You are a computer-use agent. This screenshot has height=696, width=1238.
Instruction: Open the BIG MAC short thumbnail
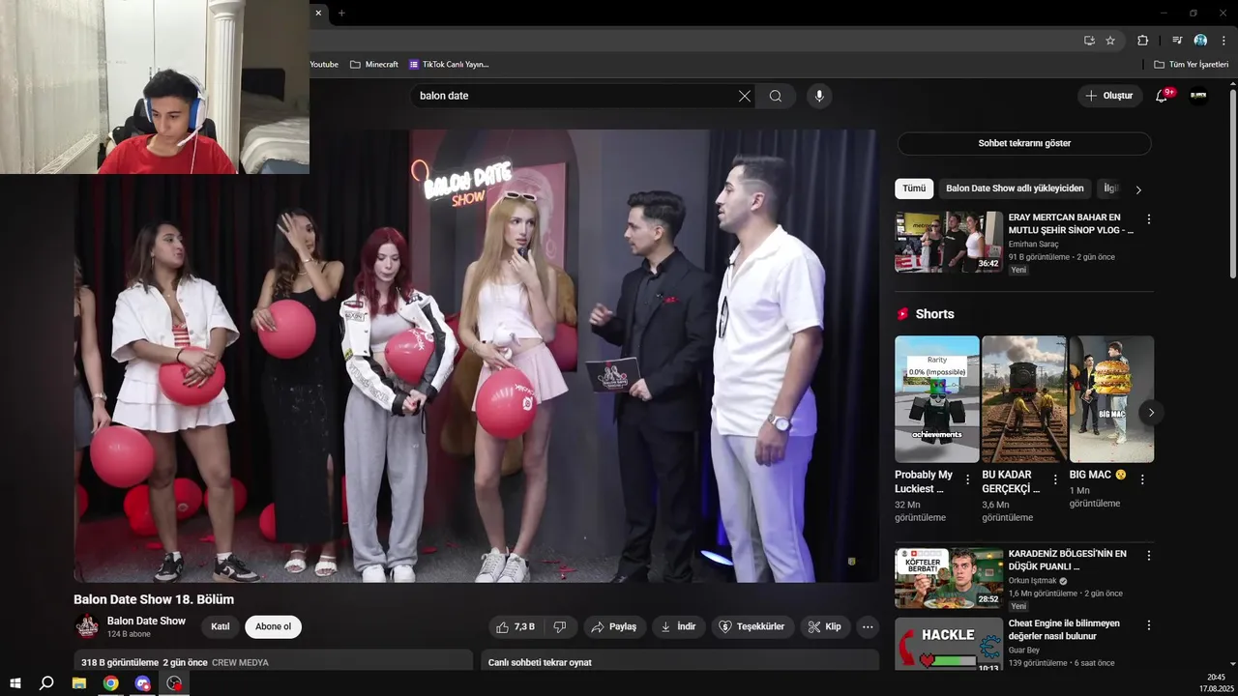pyautogui.click(x=1112, y=399)
